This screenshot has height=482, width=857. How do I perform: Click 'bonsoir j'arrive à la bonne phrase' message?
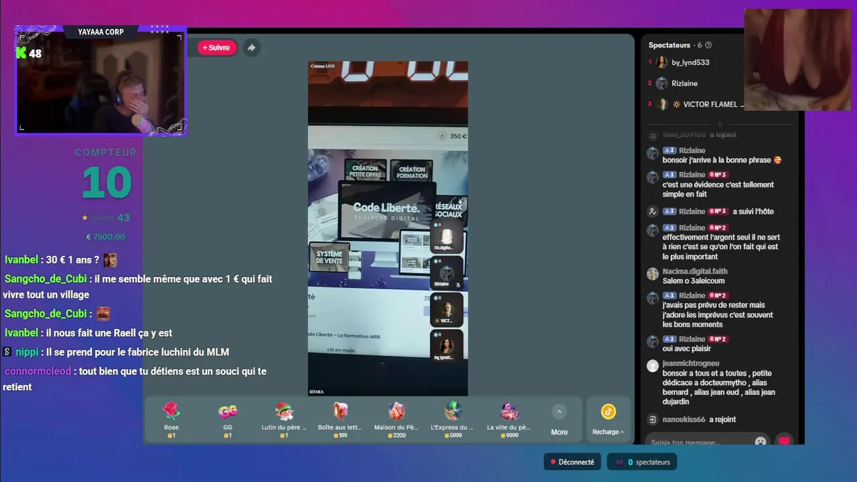722,160
